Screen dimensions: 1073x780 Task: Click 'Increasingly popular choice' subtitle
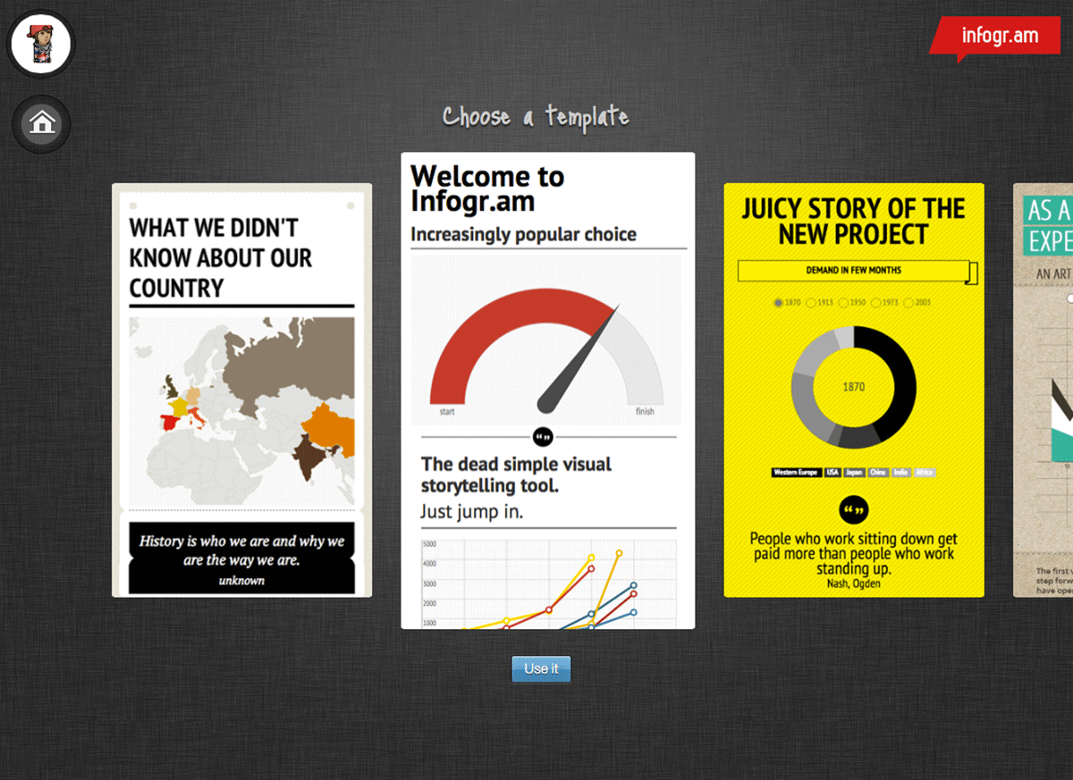(x=523, y=235)
